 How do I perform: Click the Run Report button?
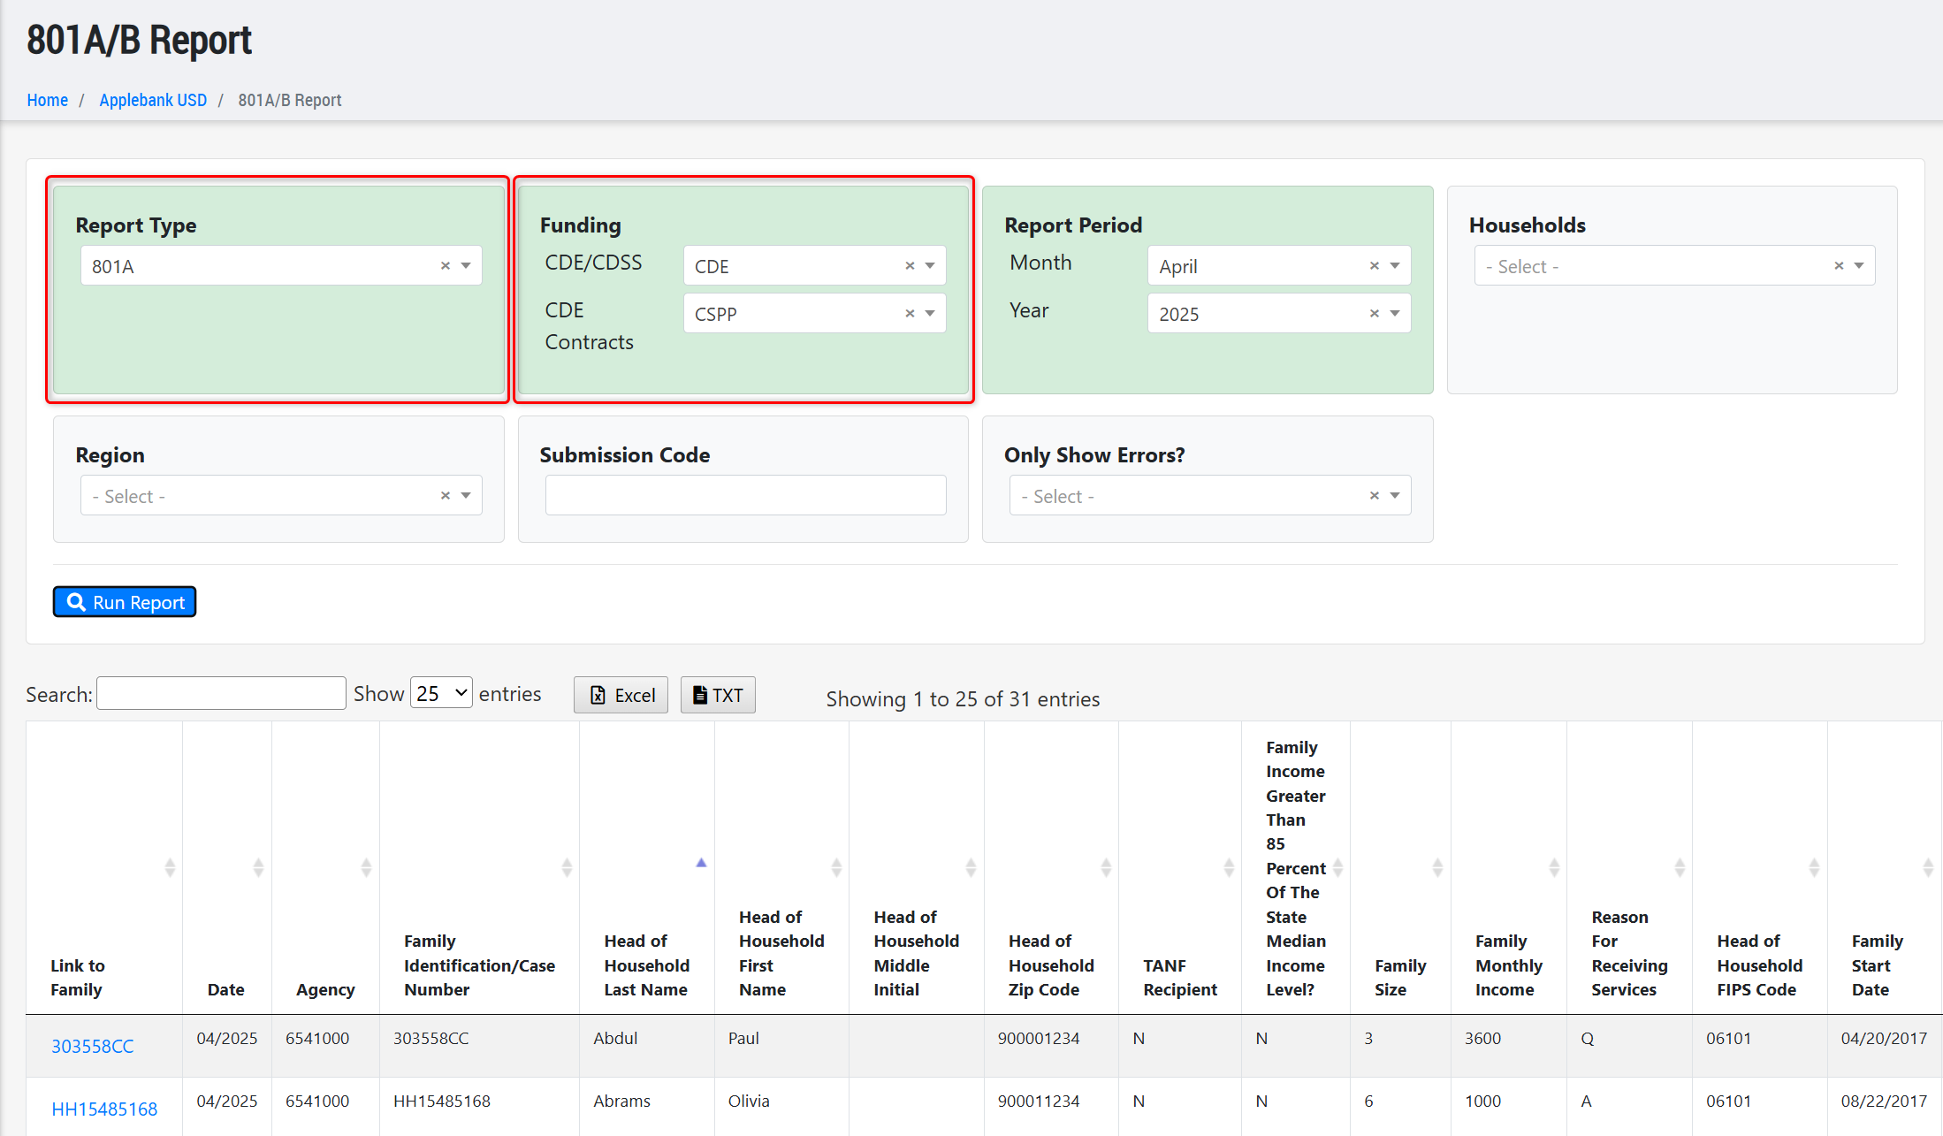coord(125,602)
